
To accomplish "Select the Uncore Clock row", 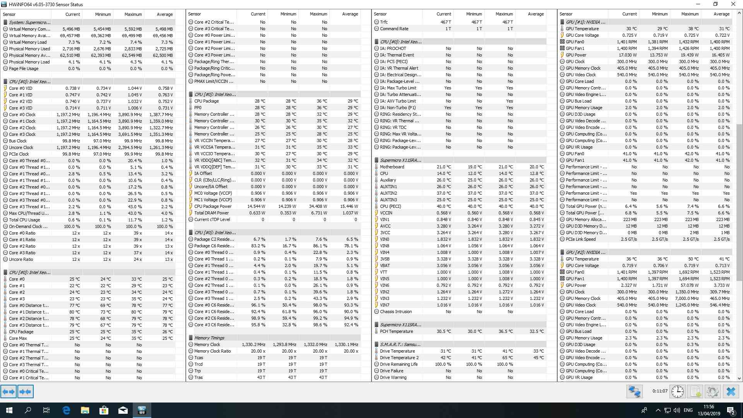I will point(88,147).
